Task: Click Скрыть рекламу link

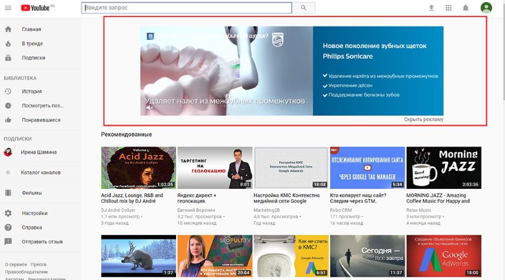Action: 424,119
